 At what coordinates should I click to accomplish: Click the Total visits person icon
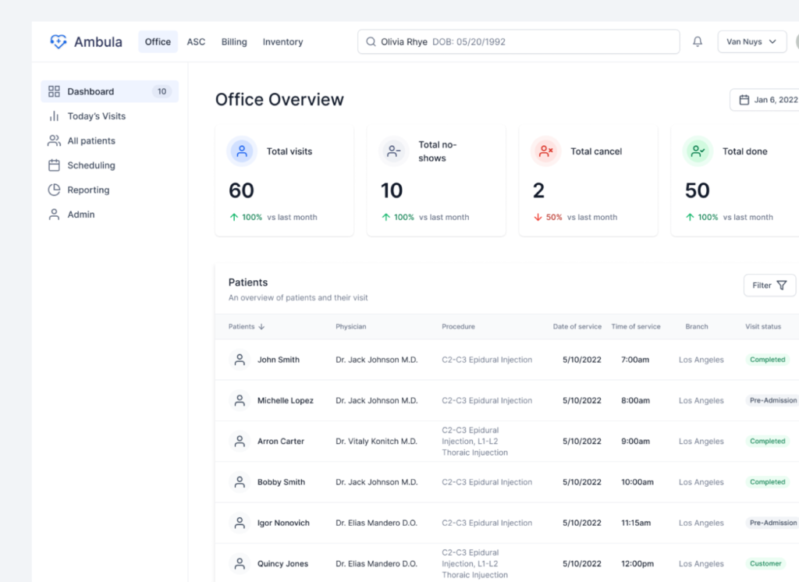242,151
